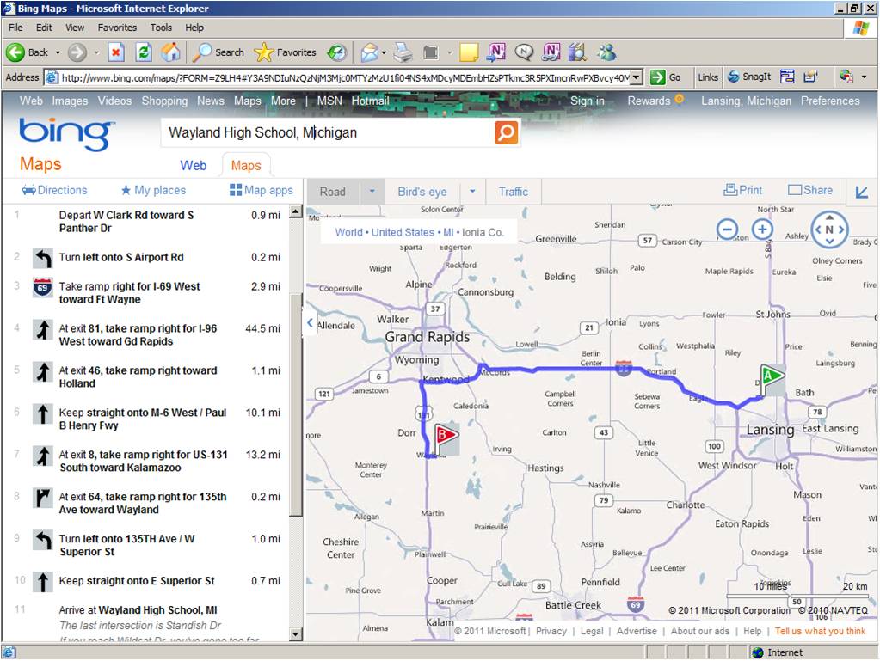Expand the More menu in Bing header
Screen dimensions: 880x661
pos(283,101)
